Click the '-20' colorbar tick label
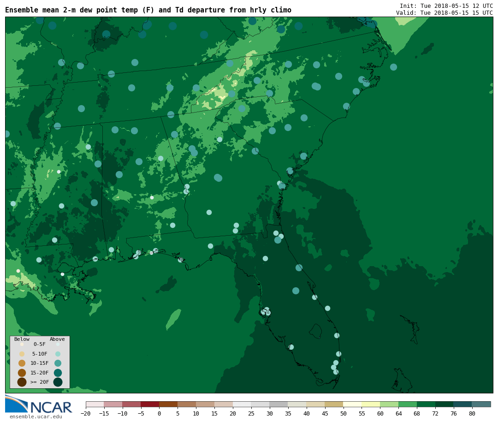 click(x=86, y=414)
